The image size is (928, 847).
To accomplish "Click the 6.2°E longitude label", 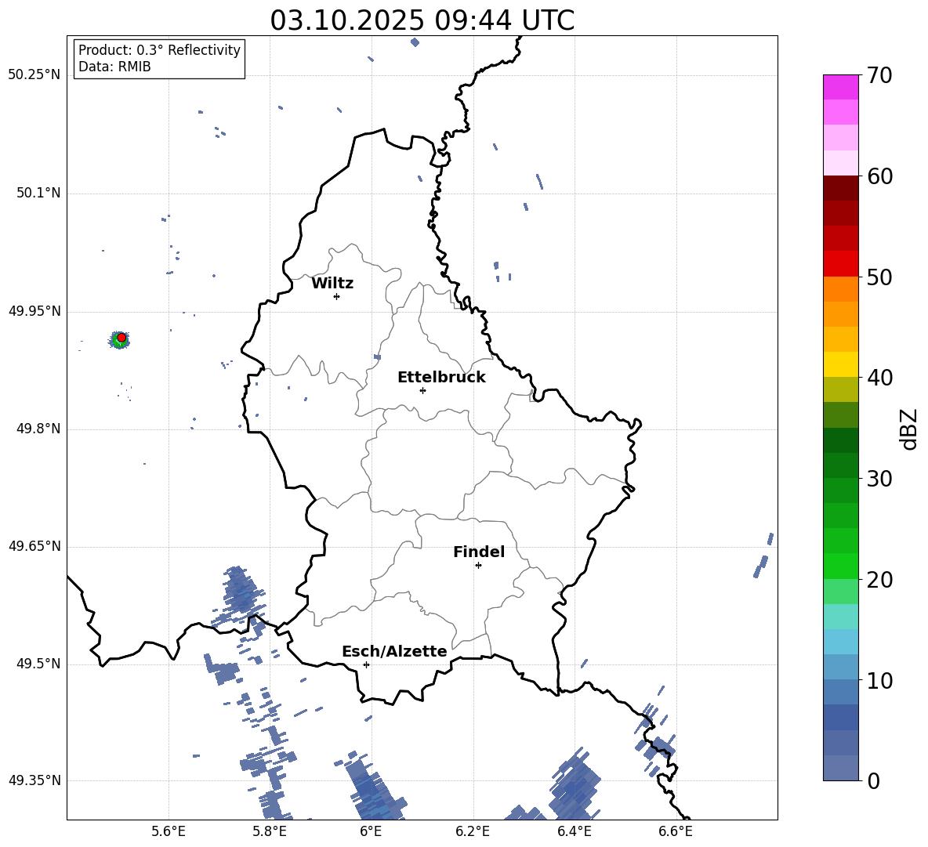I will 473,831.
